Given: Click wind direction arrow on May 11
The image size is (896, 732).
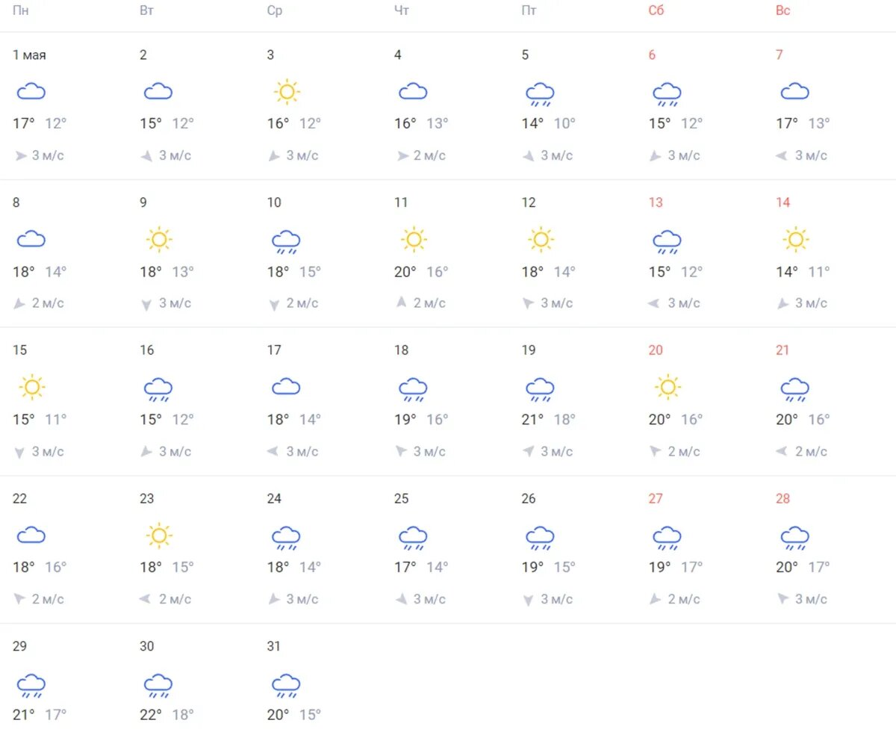Looking at the screenshot, I should 401,303.
